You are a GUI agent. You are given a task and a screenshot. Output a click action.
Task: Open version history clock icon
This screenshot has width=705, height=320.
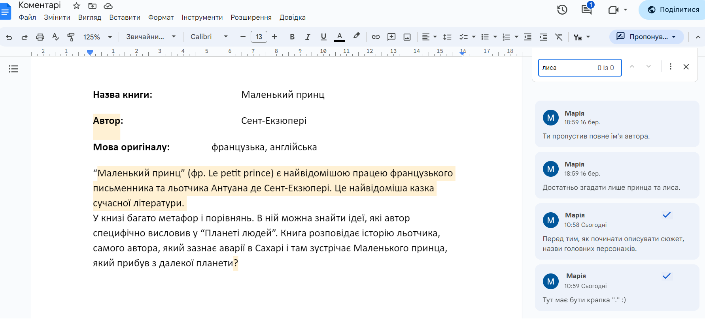click(562, 10)
